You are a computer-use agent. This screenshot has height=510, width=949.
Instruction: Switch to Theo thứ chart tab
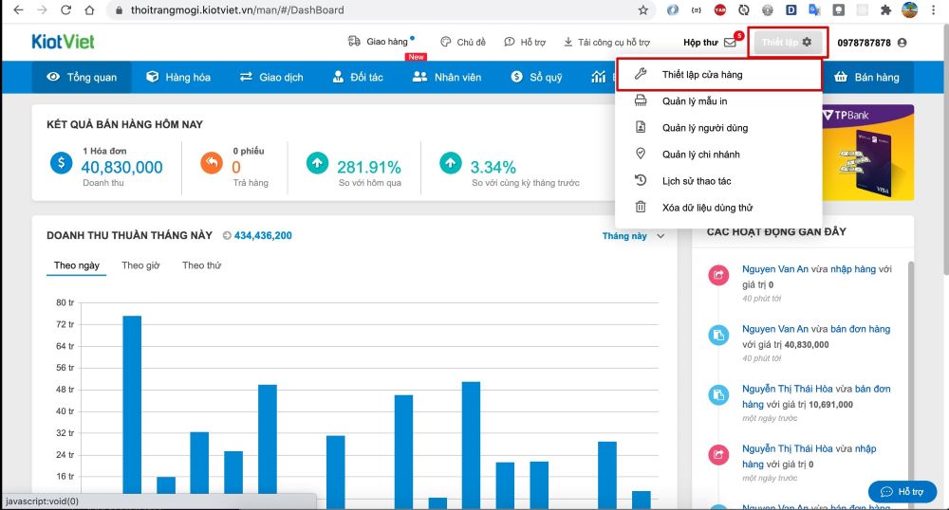[201, 265]
